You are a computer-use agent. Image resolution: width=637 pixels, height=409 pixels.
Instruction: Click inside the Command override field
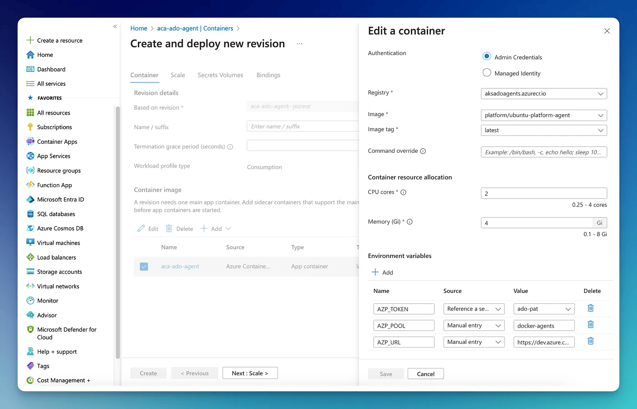pos(544,151)
